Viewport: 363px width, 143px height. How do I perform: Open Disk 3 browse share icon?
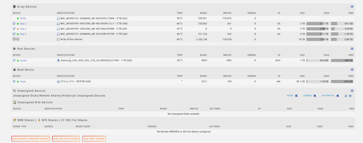click(14, 34)
